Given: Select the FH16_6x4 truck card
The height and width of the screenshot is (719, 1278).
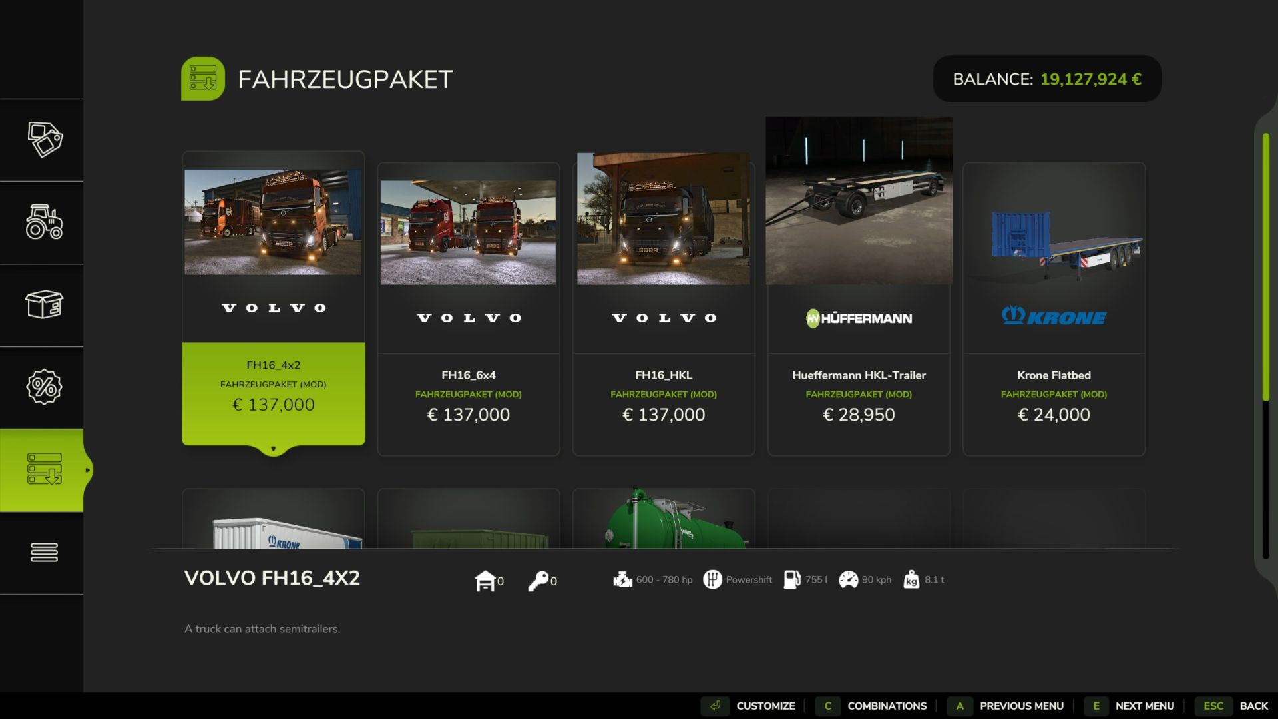Looking at the screenshot, I should pos(469,310).
